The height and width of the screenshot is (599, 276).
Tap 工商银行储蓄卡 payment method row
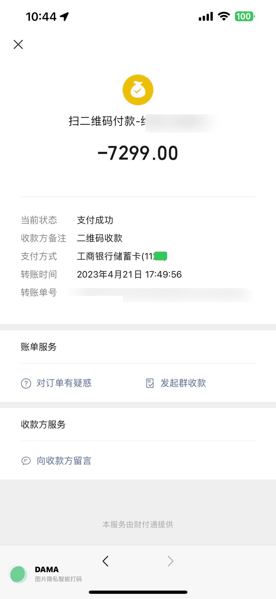tap(138, 256)
